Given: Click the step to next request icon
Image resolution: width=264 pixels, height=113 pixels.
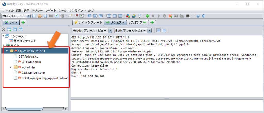Looking at the screenshot, I should (153, 16).
